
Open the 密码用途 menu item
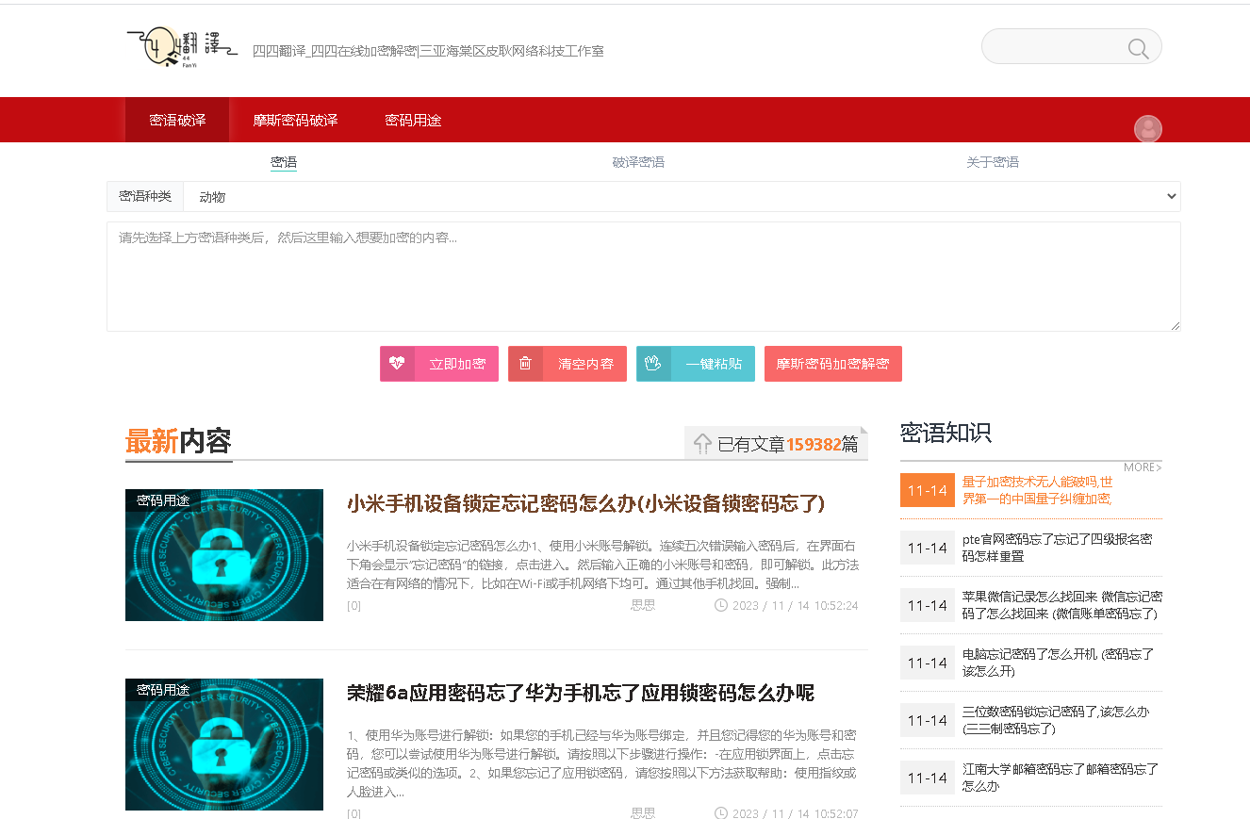pos(413,120)
